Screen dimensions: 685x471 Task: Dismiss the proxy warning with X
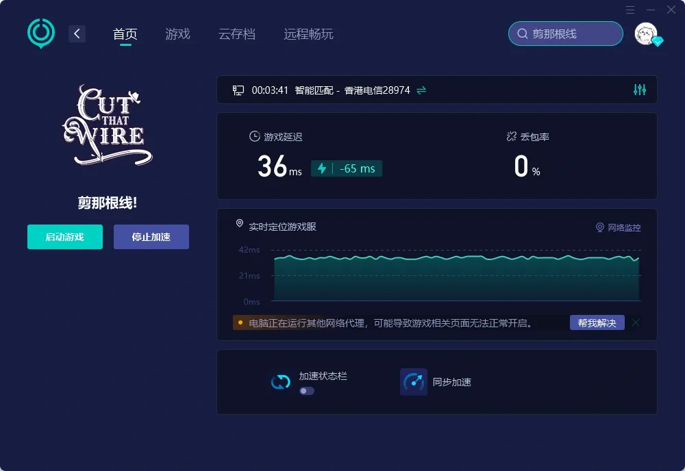point(636,322)
